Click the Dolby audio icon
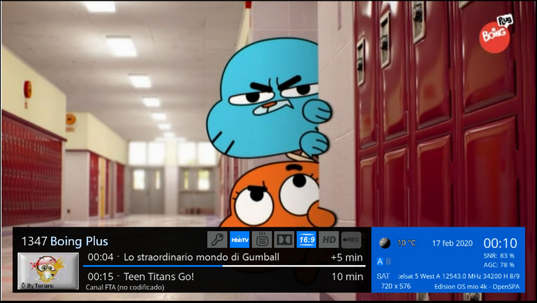The width and height of the screenshot is (537, 303). tap(284, 239)
